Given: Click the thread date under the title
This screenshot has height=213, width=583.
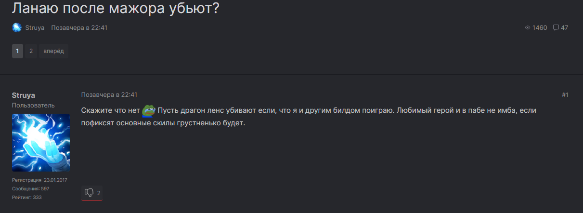Looking at the screenshot, I should [79, 27].
